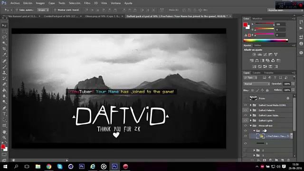Select the Lasso tool

[4, 37]
